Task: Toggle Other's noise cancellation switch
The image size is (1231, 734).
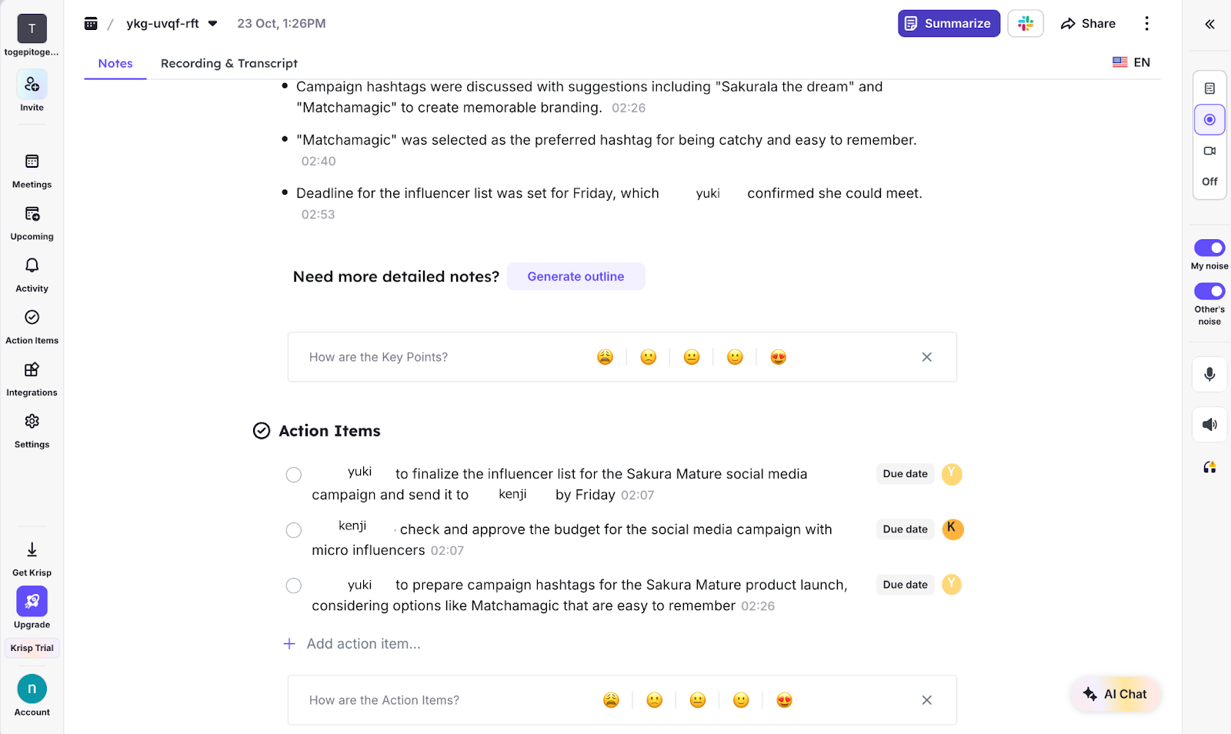Action: pos(1209,291)
